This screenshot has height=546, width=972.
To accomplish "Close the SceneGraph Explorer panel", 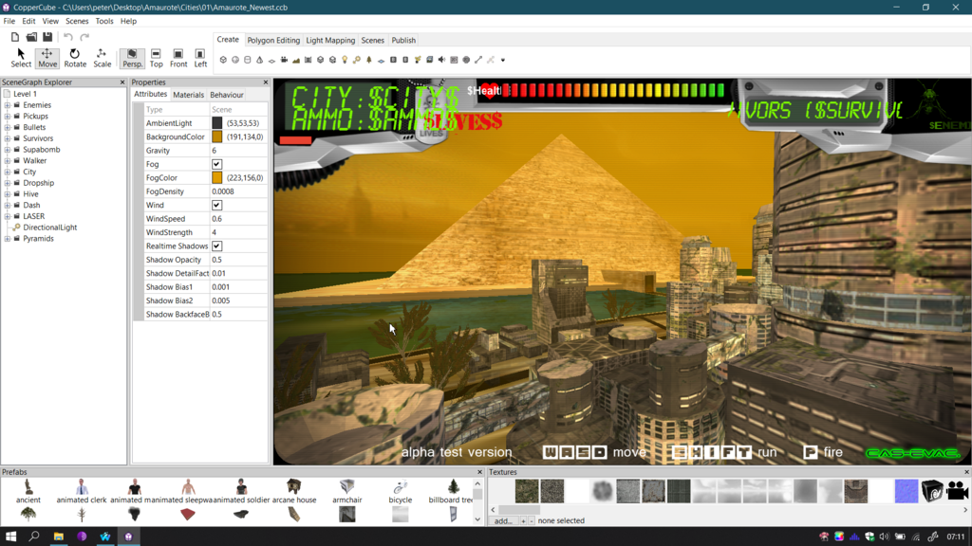I will coord(122,82).
